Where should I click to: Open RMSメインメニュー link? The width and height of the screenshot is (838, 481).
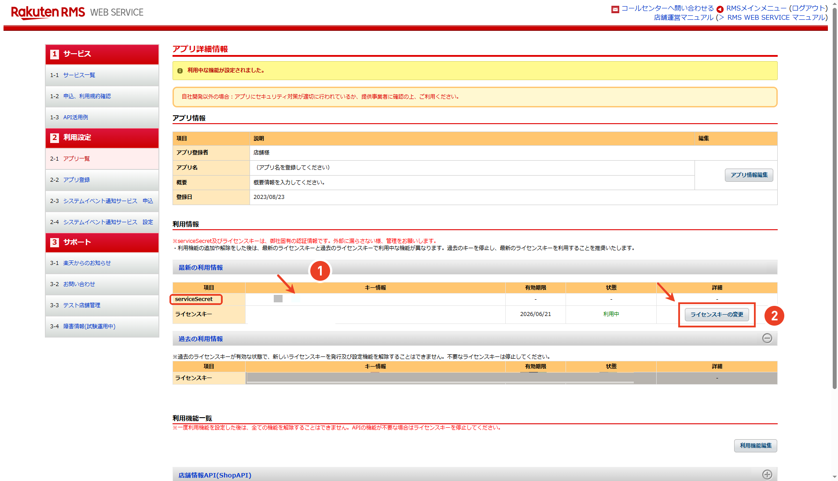coord(756,8)
